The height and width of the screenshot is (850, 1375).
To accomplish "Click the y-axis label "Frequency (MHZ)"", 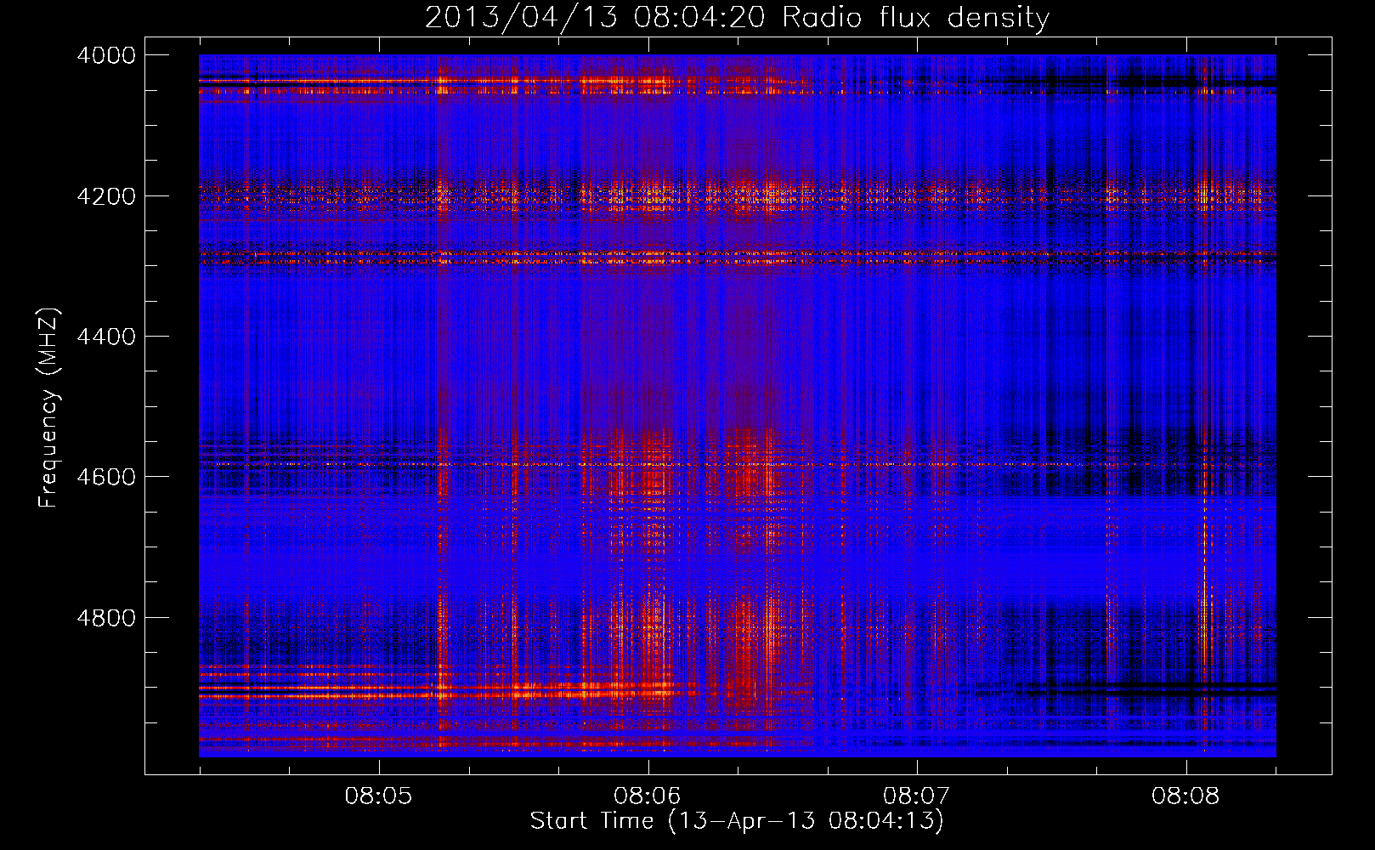I will (x=48, y=407).
